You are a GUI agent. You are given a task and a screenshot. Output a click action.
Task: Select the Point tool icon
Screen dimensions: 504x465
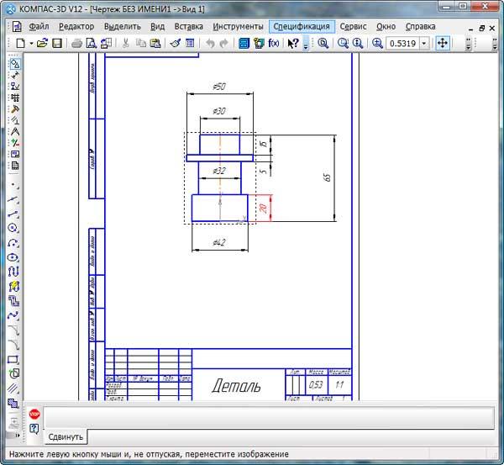[14, 185]
